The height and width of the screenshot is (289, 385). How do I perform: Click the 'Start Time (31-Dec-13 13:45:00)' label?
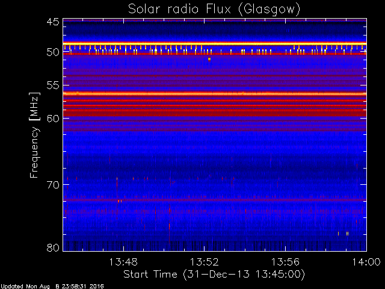pyautogui.click(x=214, y=275)
